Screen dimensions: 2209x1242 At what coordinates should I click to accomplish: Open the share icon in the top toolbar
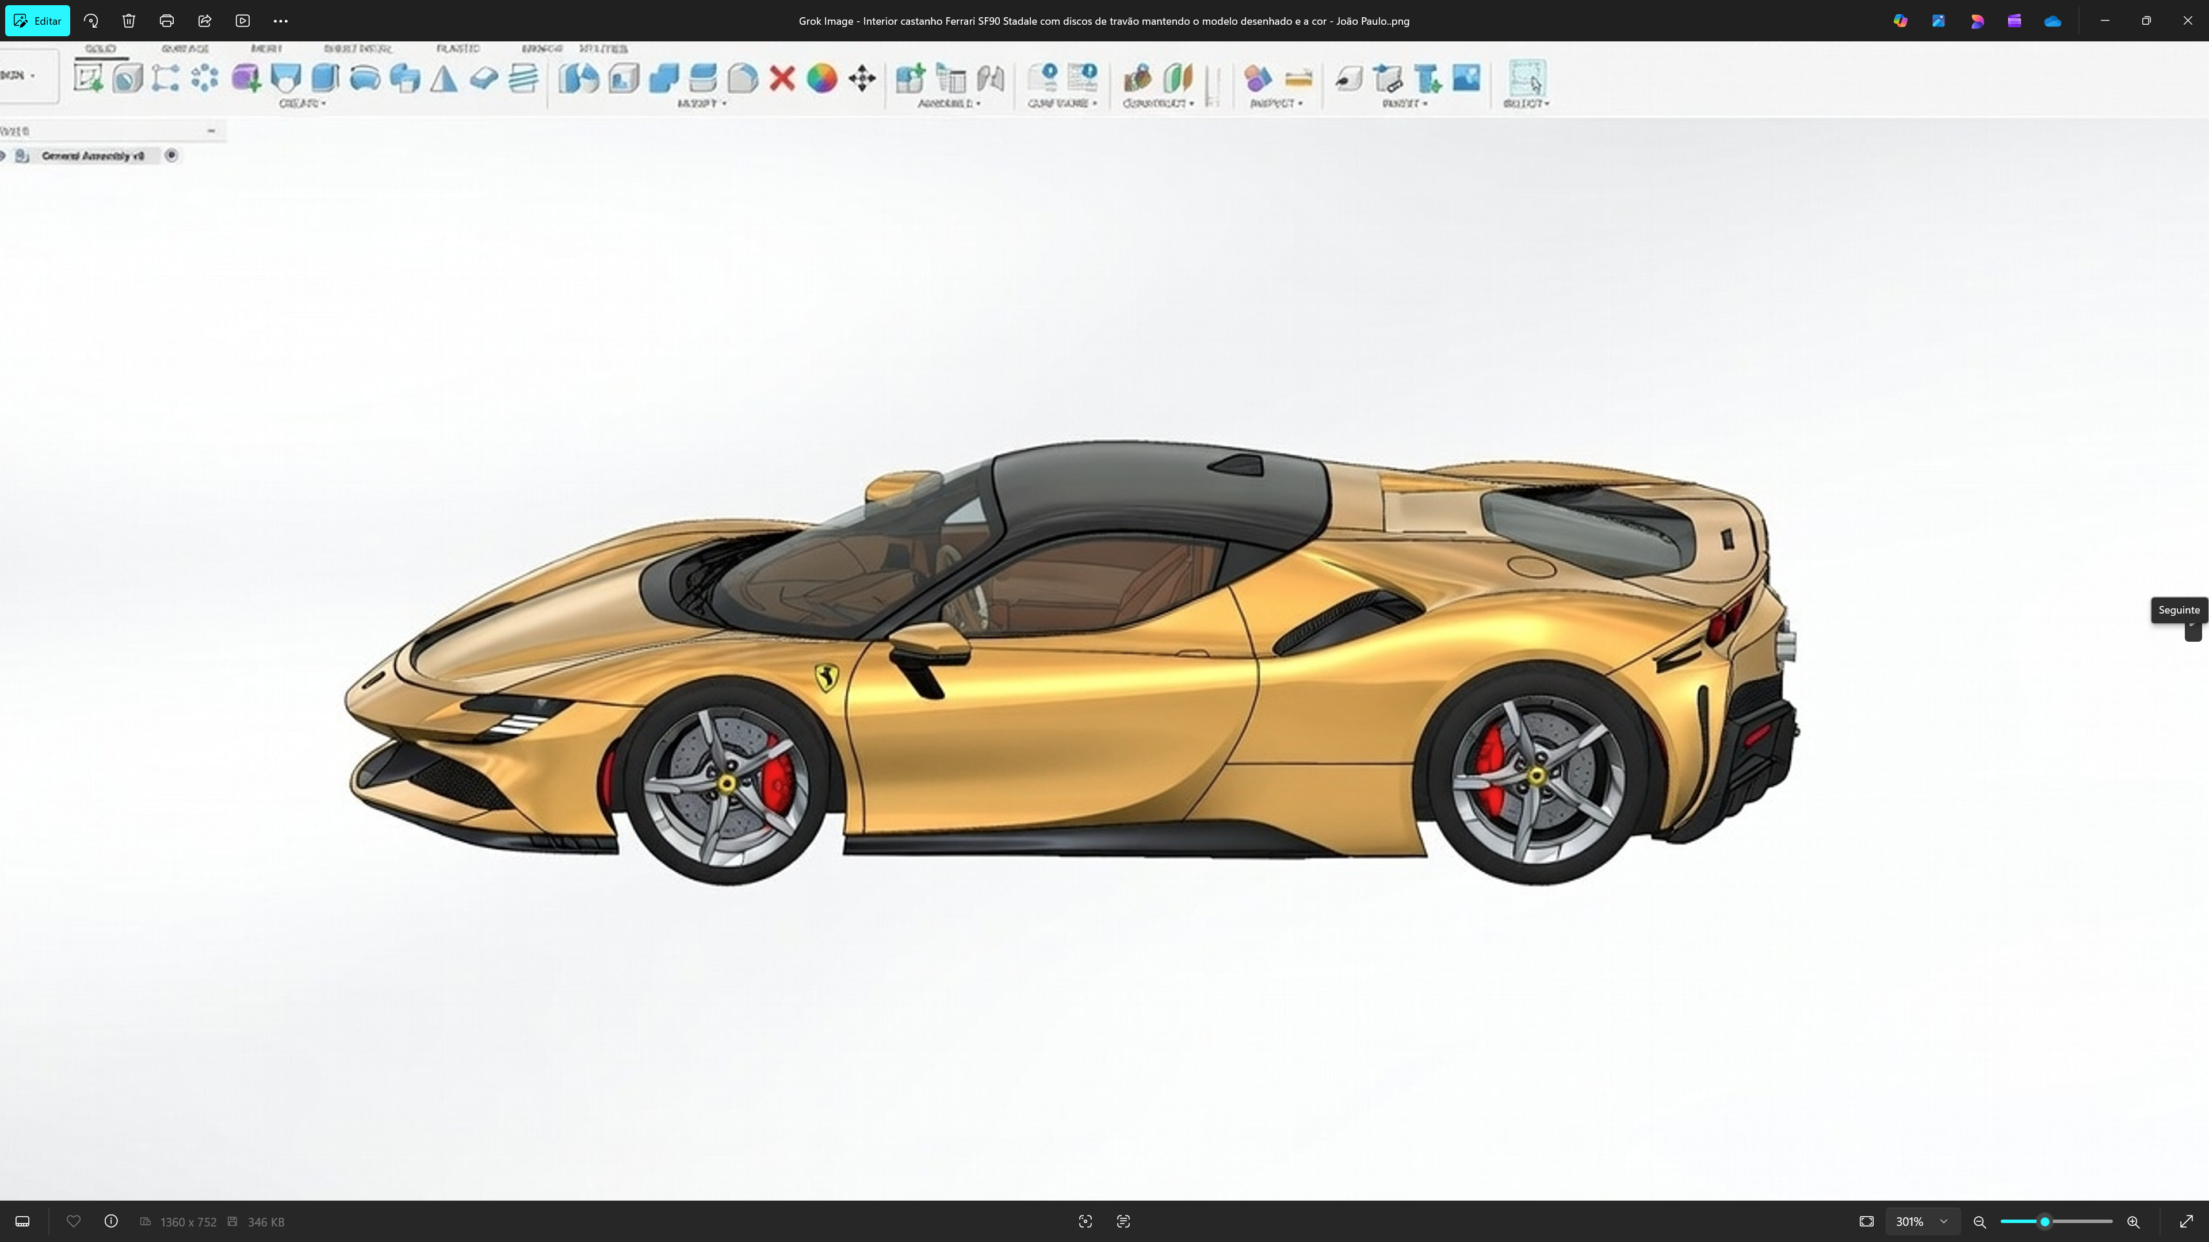(x=205, y=21)
